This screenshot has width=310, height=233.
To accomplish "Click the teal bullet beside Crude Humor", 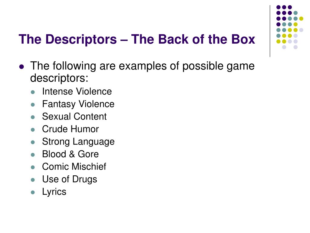I will pos(33,130).
